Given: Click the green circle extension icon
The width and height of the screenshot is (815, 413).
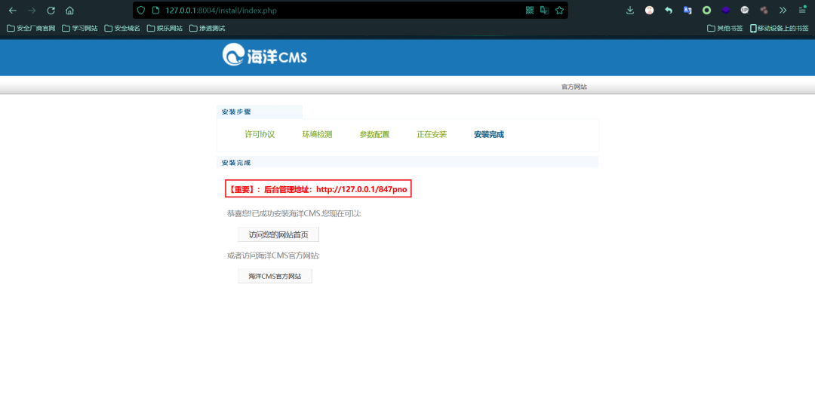Looking at the screenshot, I should (706, 10).
